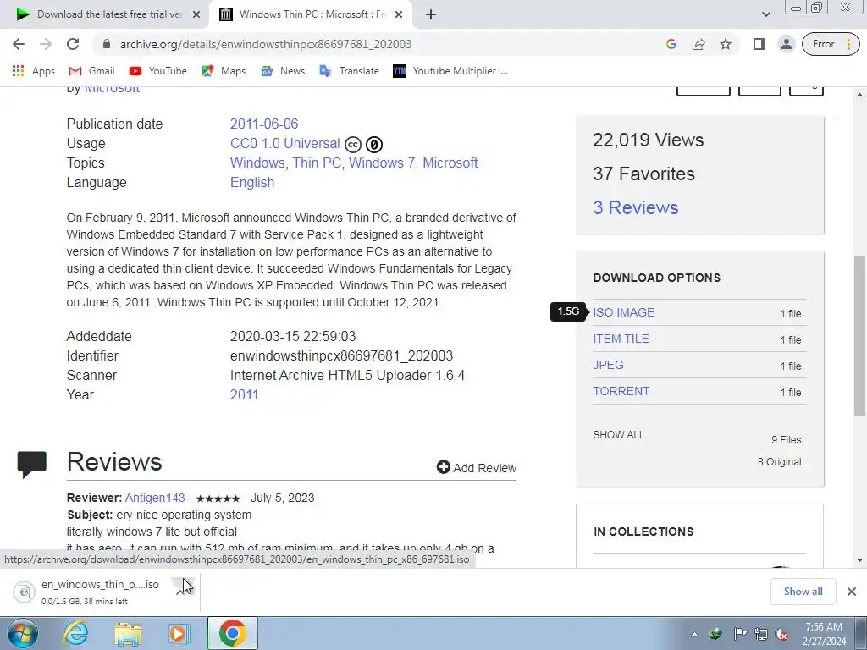Open the Microsoft topic link
This screenshot has height=650, width=867.
coord(450,163)
